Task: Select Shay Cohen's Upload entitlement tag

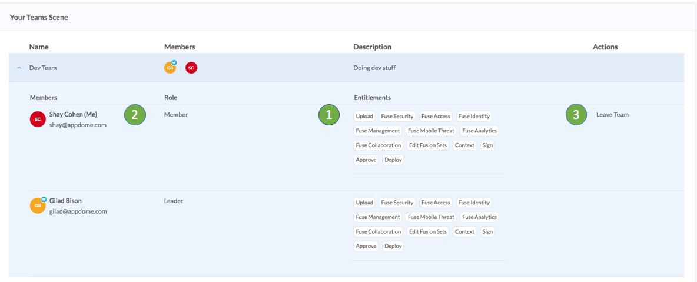Action: (364, 117)
